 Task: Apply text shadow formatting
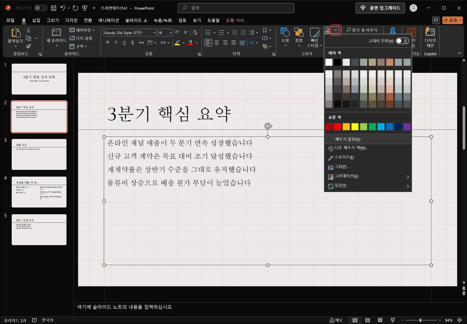tap(133, 43)
